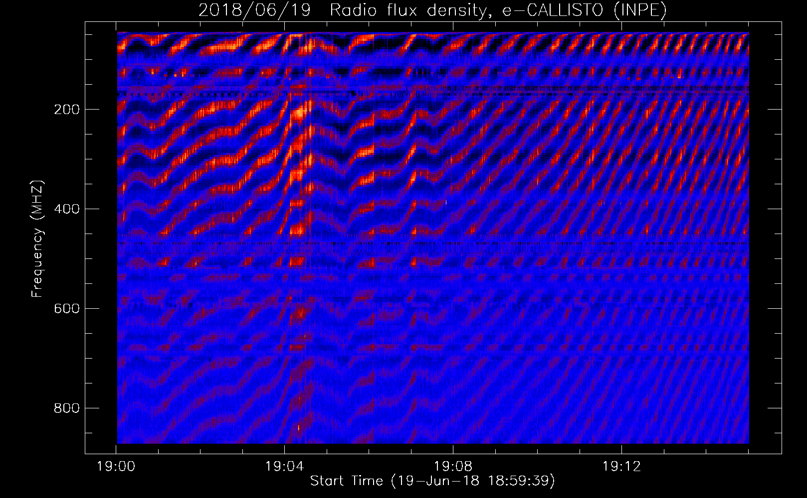807x498 pixels.
Task: Click the '19:04' time tick label
Action: (x=285, y=467)
